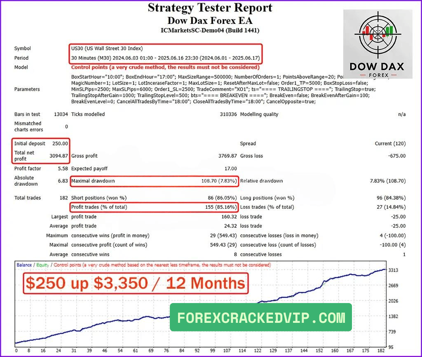
Task: Click the "Modelling quality" label
Action: pos(259,114)
